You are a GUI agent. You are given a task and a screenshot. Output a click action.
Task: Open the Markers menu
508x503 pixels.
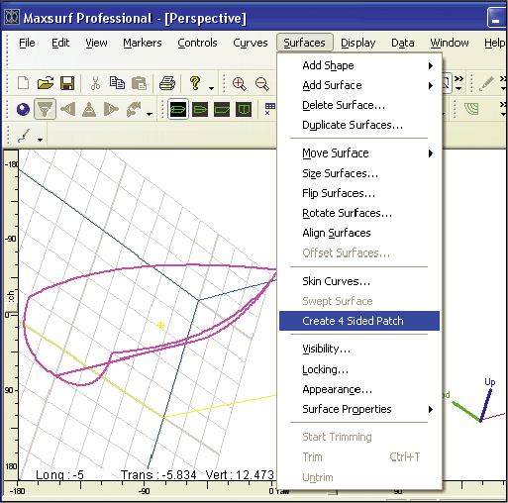143,43
